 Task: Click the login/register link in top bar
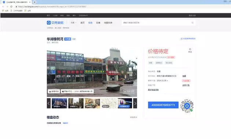192,15
